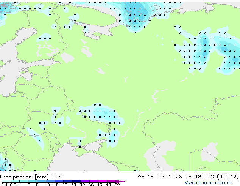The width and height of the screenshot is (240, 186).
Task: Open the weatheronline.co.uk link
Action: 208,183
